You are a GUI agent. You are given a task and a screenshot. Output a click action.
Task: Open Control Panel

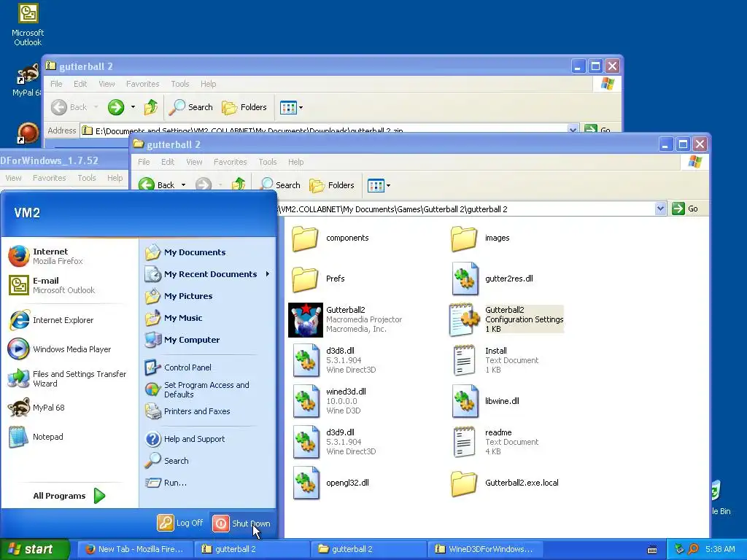[x=178, y=367]
